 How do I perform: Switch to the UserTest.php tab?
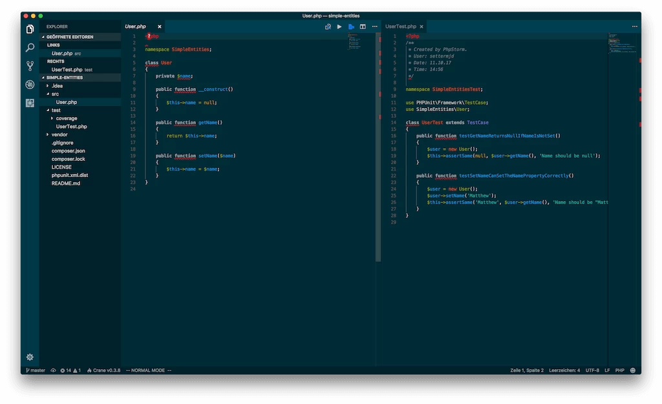401,27
